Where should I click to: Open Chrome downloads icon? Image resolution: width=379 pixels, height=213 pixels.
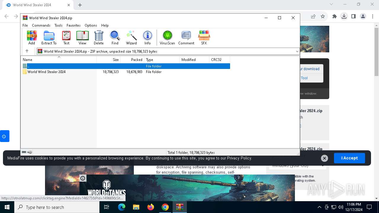point(344,17)
